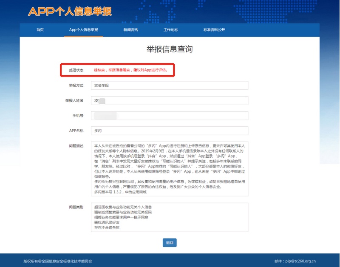Click the 举报人姓名 input field
340x267 pixels.
coord(170,100)
